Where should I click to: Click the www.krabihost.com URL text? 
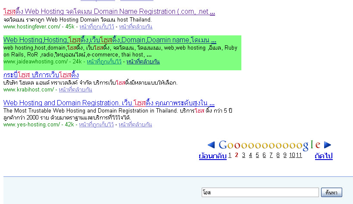coord(28,90)
